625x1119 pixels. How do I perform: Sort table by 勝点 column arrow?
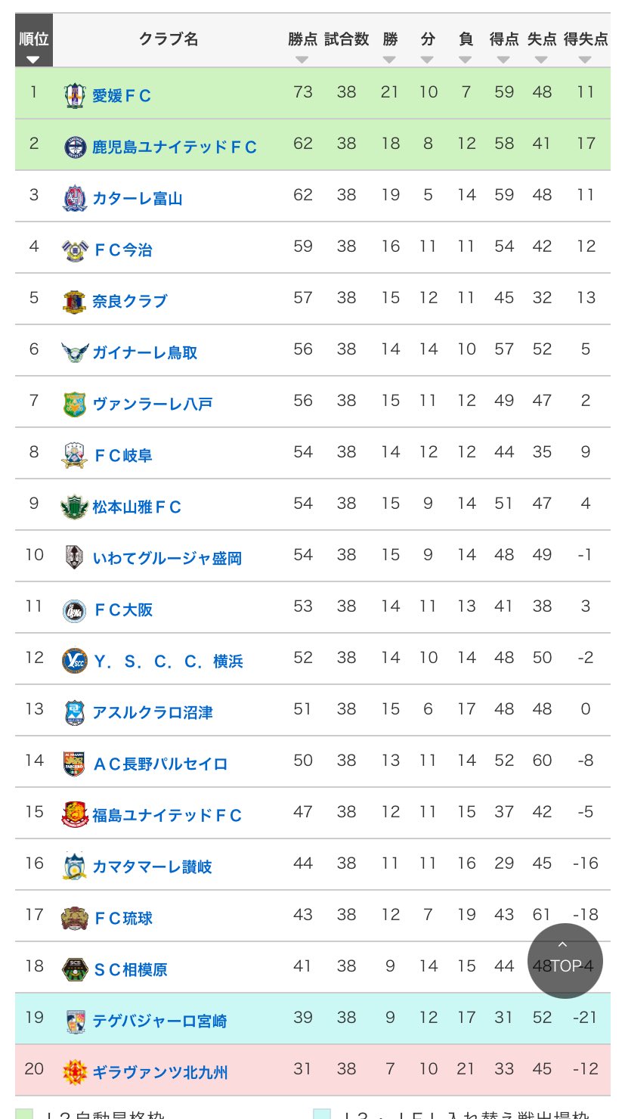302,60
